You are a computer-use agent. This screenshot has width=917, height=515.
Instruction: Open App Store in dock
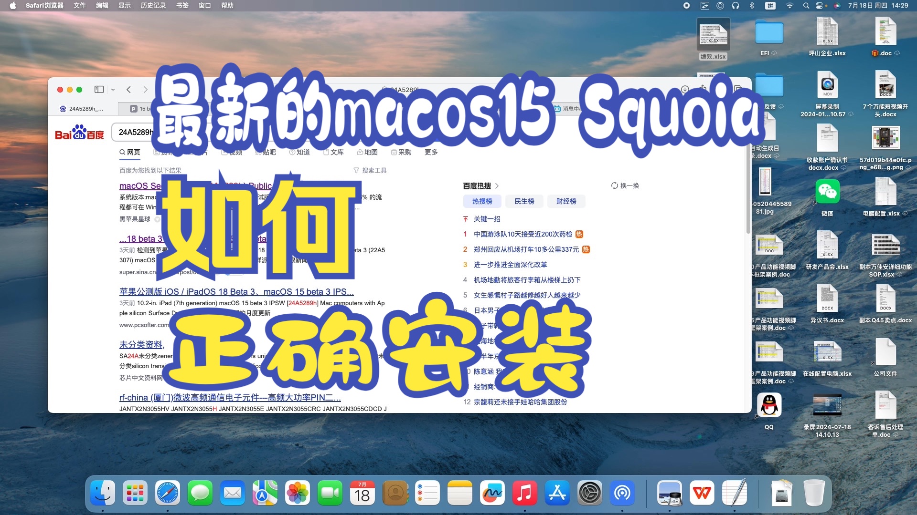click(557, 493)
